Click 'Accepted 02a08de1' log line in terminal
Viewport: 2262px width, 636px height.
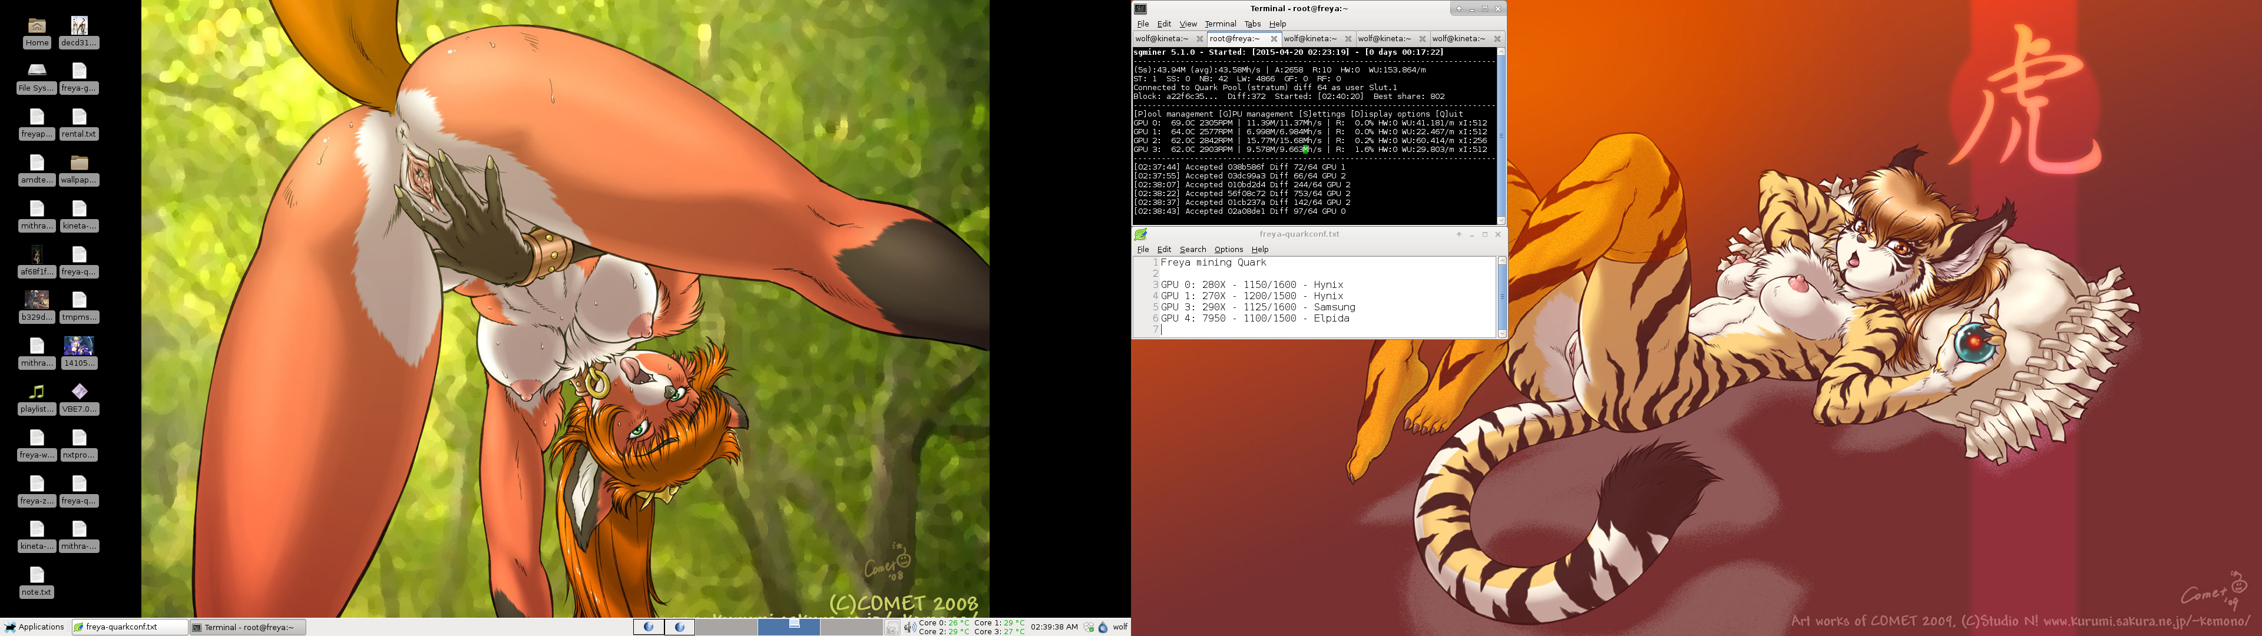click(1238, 212)
